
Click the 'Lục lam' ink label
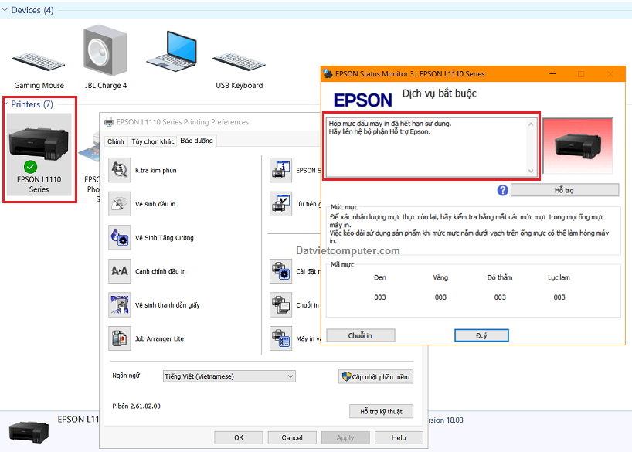coord(559,277)
